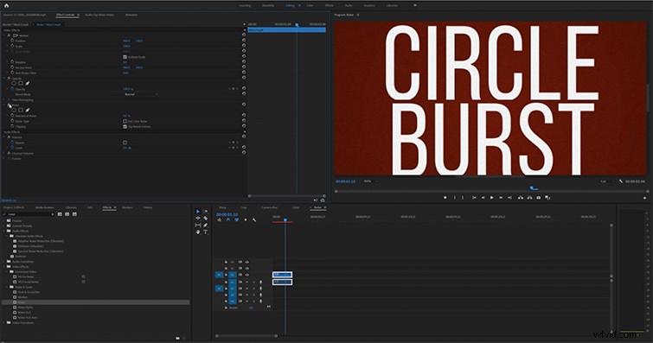Select the Ripple Edit tool
653x343 pixels.
[x=198, y=218]
